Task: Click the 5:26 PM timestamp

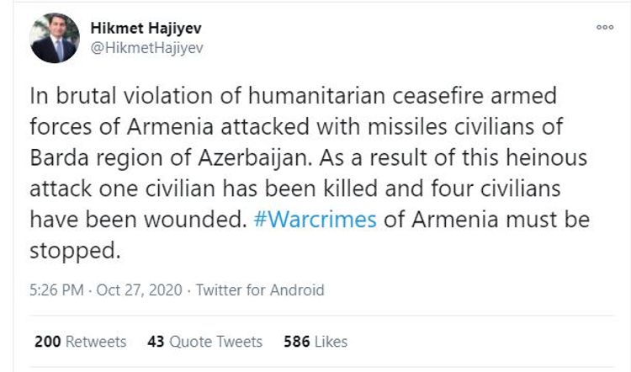Action: pyautogui.click(x=56, y=290)
